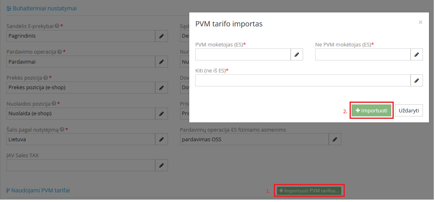Edit the Sandėlis E-prekybai field via pencil

[x=162, y=36]
